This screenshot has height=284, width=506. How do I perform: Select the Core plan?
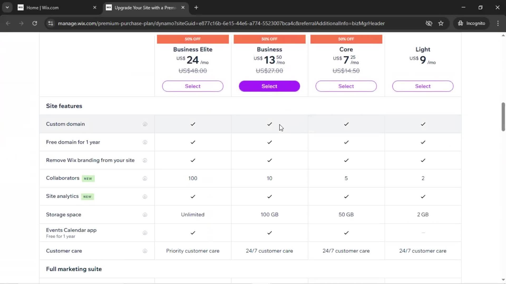(346, 86)
